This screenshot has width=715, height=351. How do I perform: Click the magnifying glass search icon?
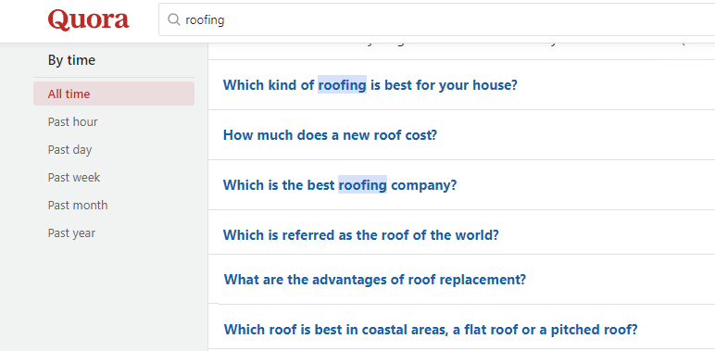174,19
